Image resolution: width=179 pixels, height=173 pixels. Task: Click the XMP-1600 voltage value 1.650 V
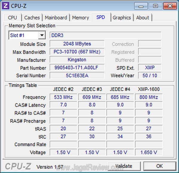click(x=149, y=152)
